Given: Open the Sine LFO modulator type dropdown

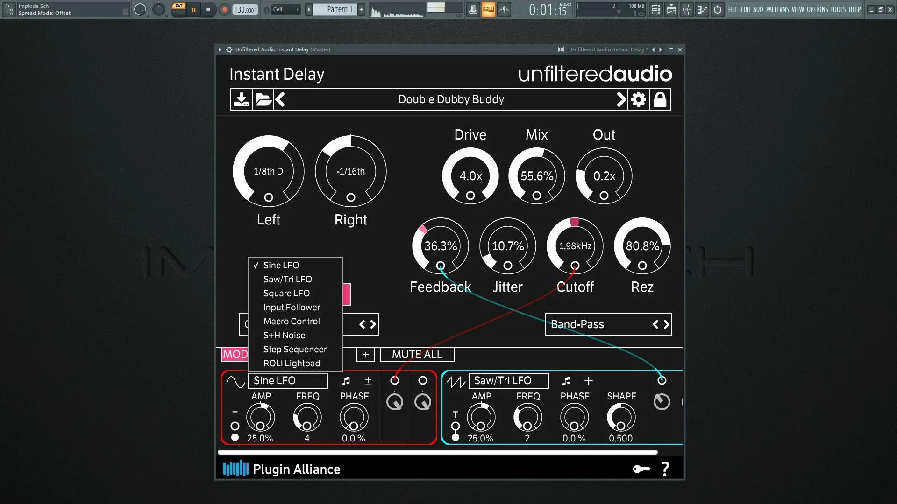Looking at the screenshot, I should click(288, 381).
